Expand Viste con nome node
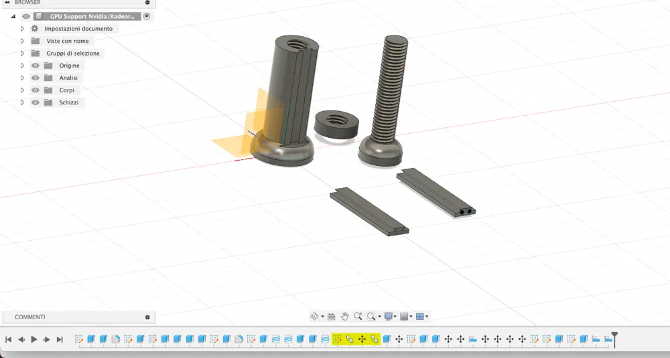 pos(22,41)
